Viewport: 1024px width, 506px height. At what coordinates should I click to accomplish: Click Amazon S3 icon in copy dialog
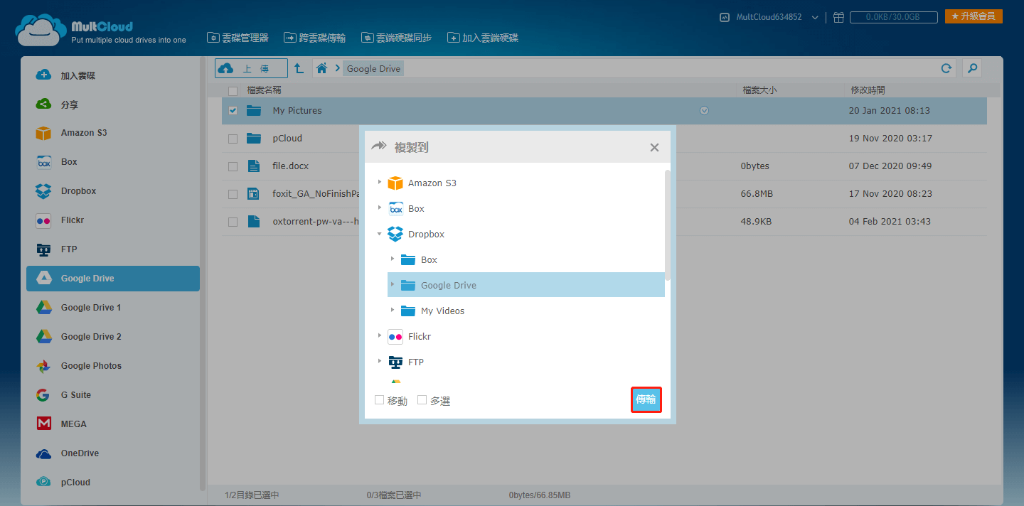(x=395, y=183)
